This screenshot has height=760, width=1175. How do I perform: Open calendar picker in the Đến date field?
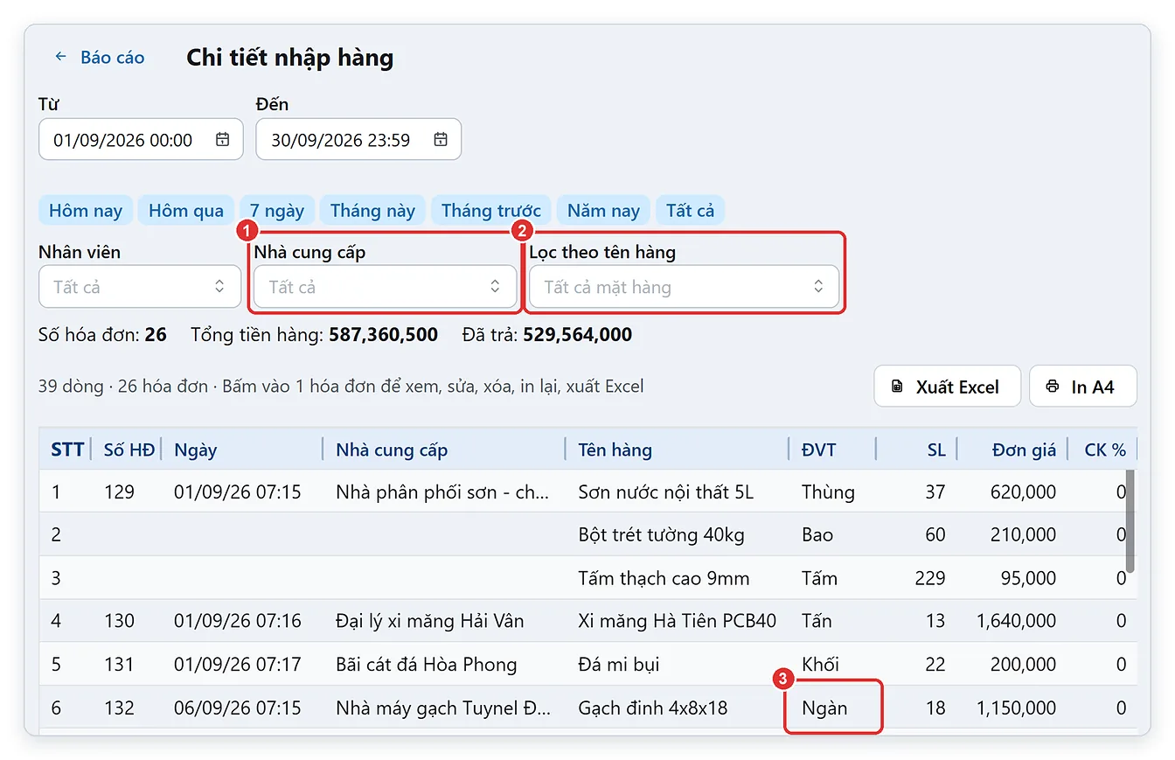point(441,140)
